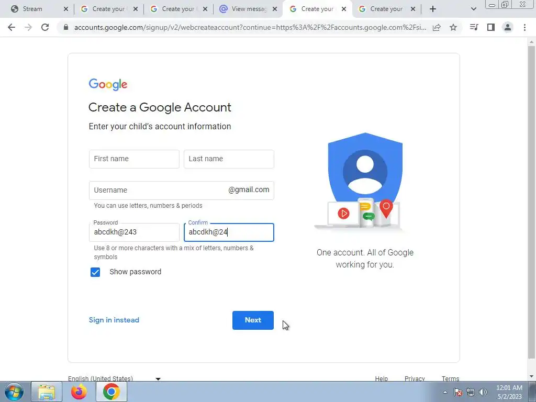Open the English (United States) language dropdown
Screen dimensions: 536x402
click(x=114, y=378)
